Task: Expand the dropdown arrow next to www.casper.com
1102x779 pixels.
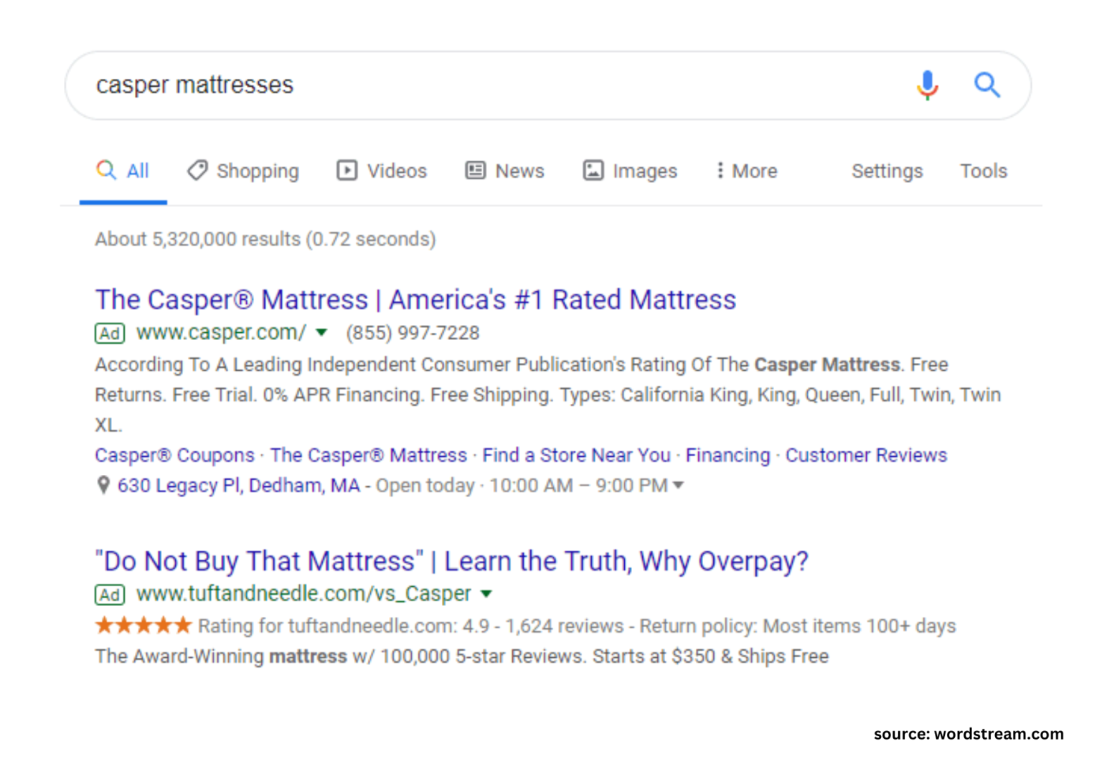Action: point(321,334)
